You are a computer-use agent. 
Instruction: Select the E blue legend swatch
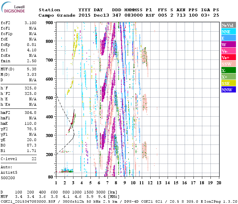click(228, 38)
